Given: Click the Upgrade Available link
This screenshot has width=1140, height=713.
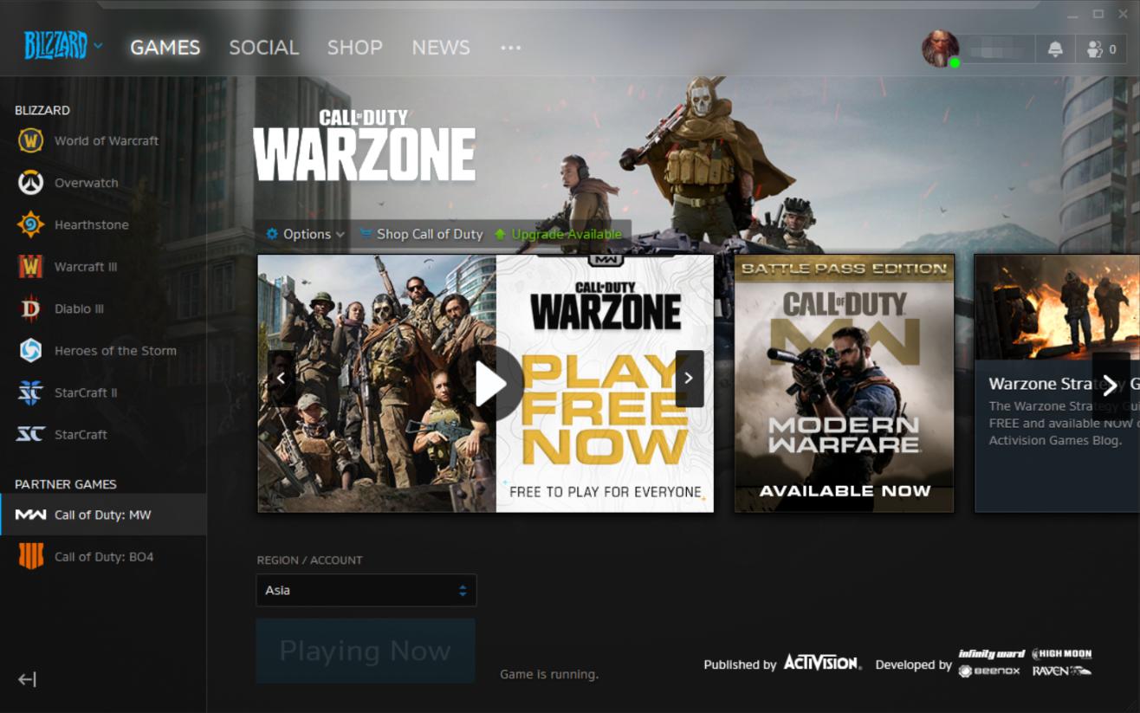Looking at the screenshot, I should 557,234.
